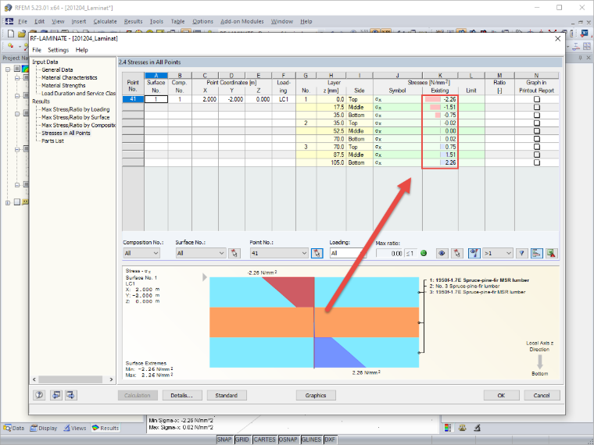Click the RFEM application logo icon
This screenshot has height=445, width=594.
coord(8,8)
